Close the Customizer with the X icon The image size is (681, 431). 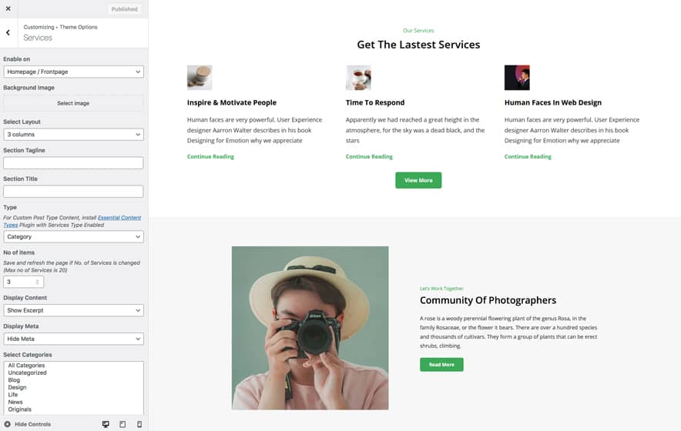8,8
